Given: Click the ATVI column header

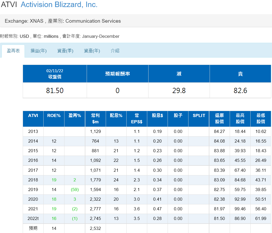Looking at the screenshot, I should tap(33, 119).
